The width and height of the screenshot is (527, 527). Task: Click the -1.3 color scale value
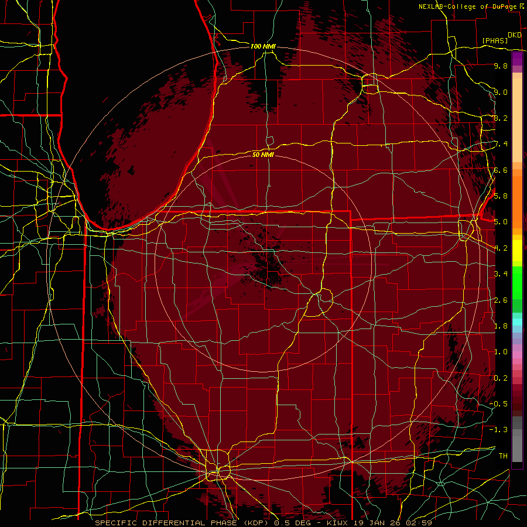click(498, 430)
